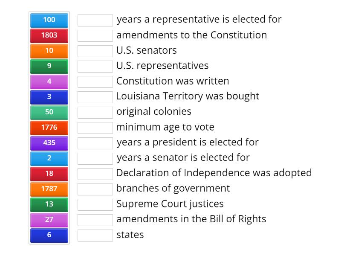Choose the orange 1787 tile
The height and width of the screenshot is (256, 341).
[49, 189]
